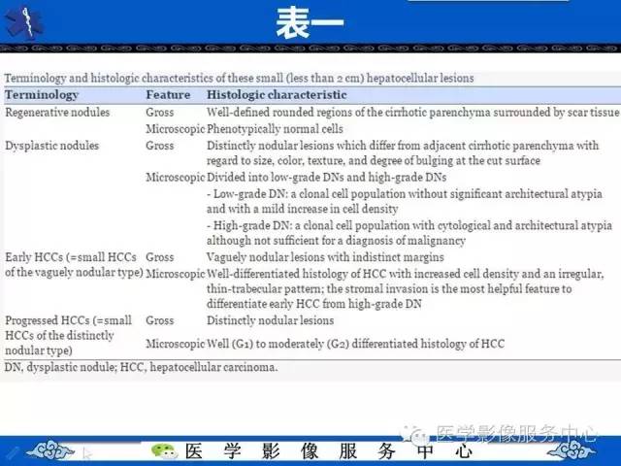Click the green WeChat icon in footer
The width and height of the screenshot is (621, 466).
[x=164, y=450]
